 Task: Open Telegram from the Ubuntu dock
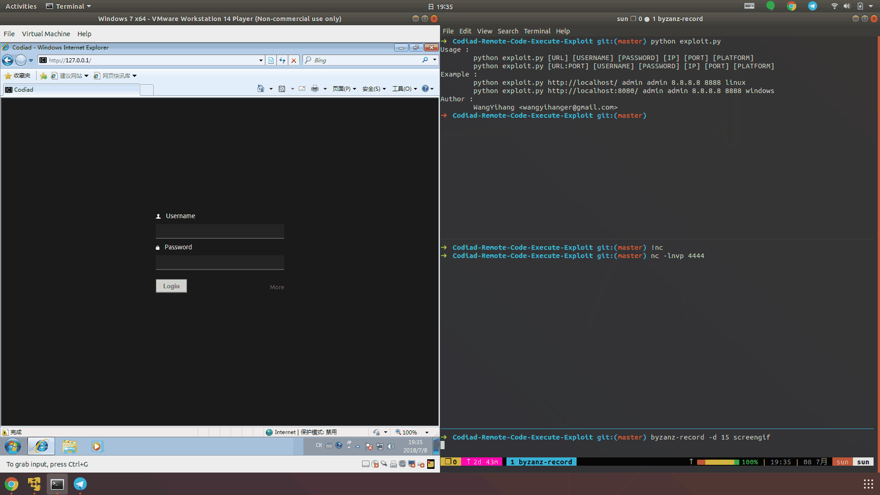(x=80, y=484)
